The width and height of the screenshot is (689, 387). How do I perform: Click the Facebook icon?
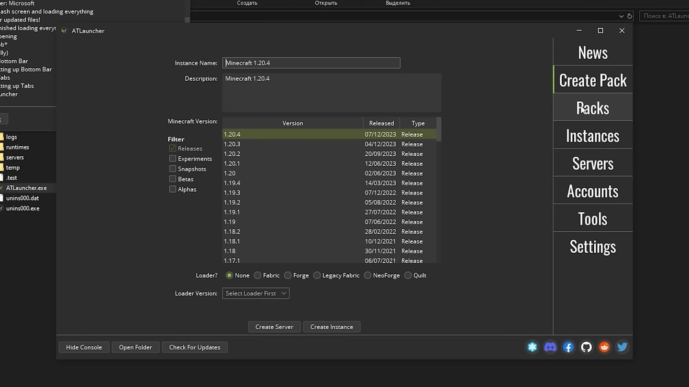click(568, 347)
